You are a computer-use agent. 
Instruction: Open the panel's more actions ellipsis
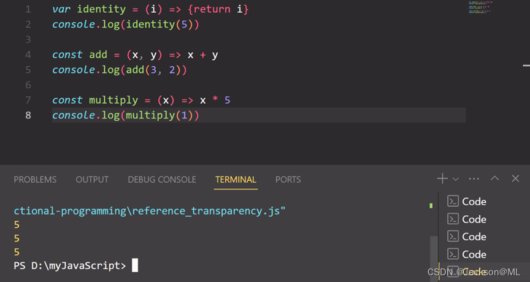pyautogui.click(x=474, y=179)
